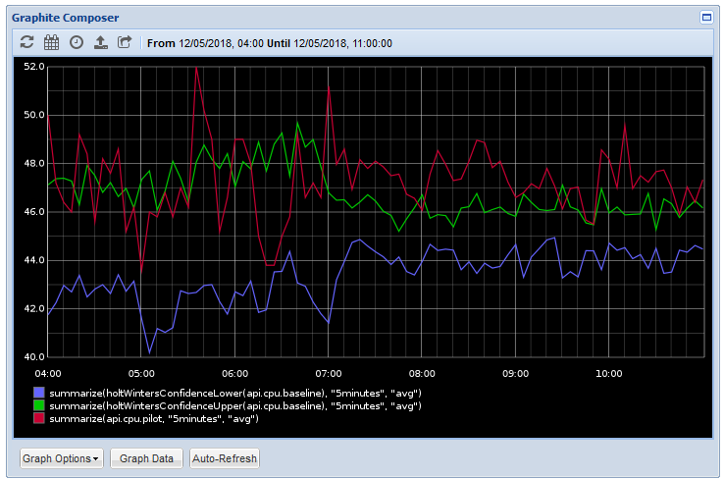
Task: Click the green holtWintersConfidenceUpper legend swatch
Action: [39, 405]
